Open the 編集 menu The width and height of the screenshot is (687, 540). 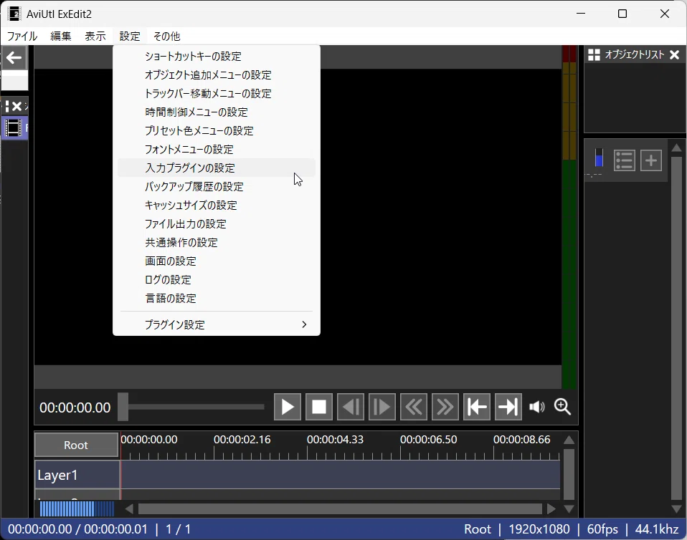[x=60, y=37]
